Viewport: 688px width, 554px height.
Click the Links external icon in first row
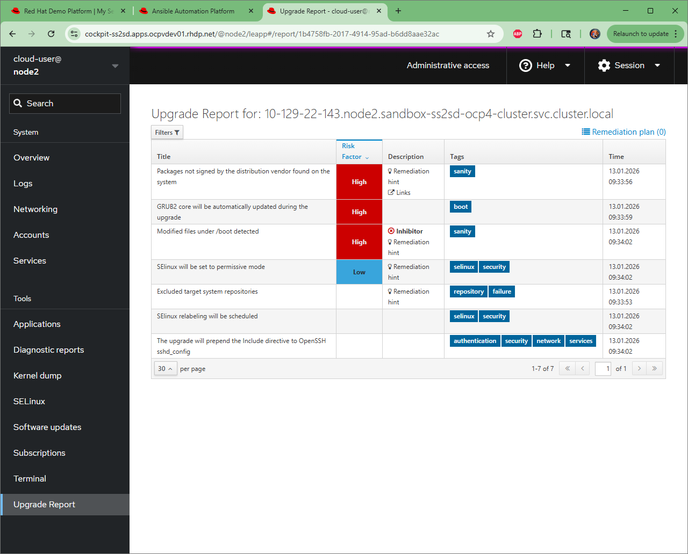click(x=391, y=193)
